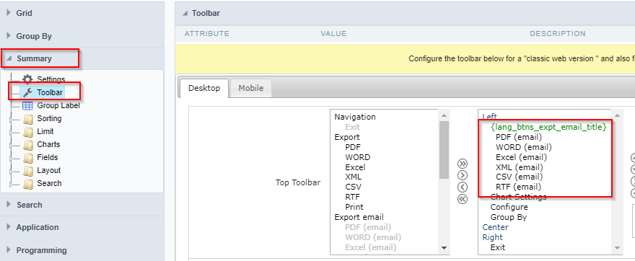Select RTF in the available Export list
The image size is (635, 261).
pos(353,197)
